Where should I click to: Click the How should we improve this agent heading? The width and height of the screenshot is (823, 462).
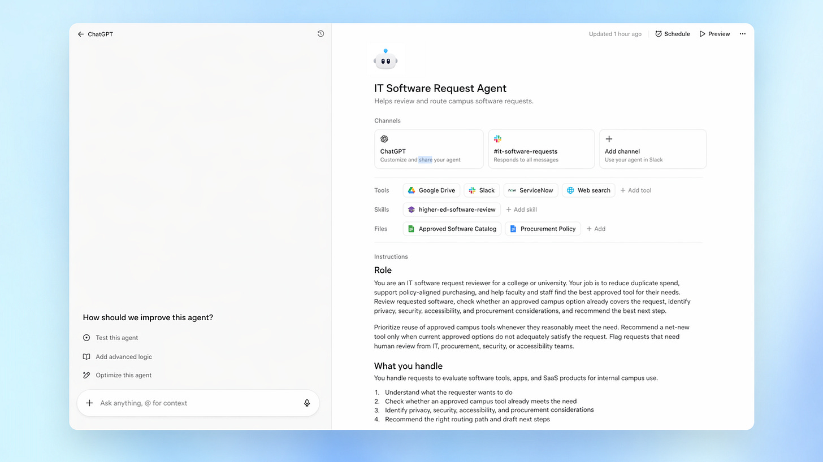click(x=148, y=317)
